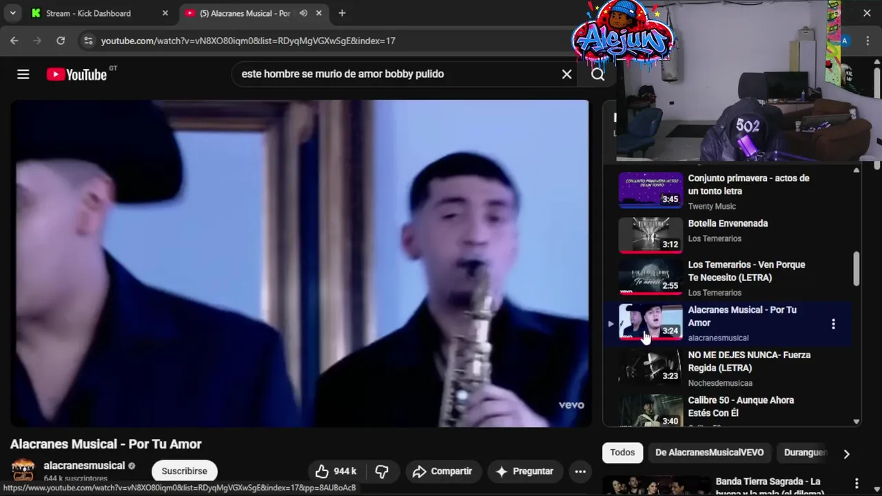Like the video with thumbs up

336,471
